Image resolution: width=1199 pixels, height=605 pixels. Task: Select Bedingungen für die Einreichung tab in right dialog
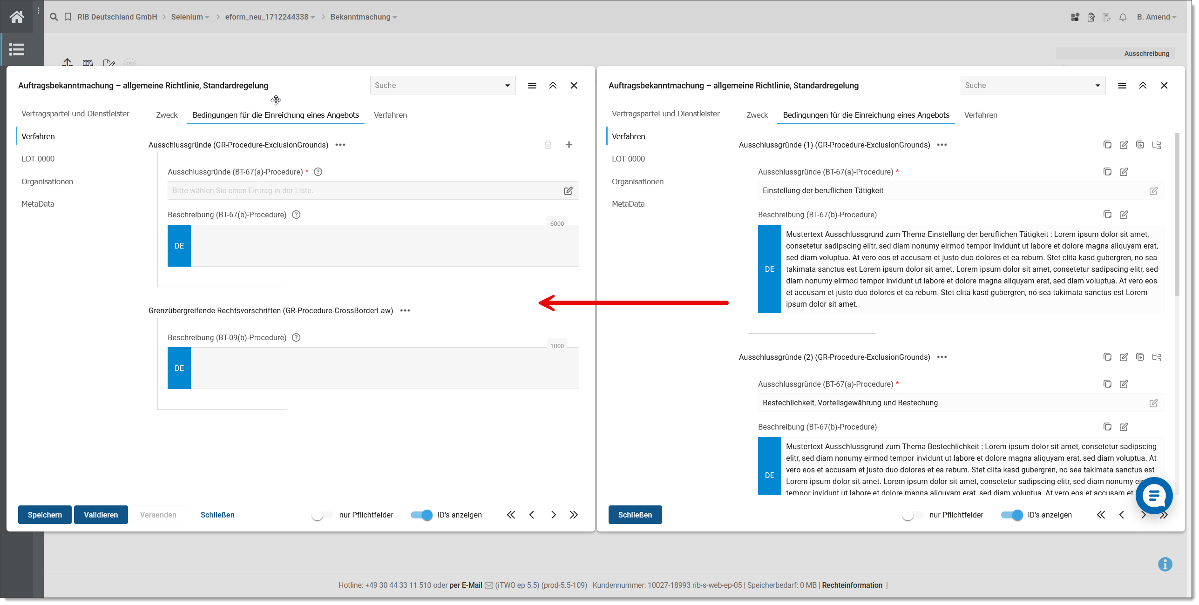click(x=866, y=115)
